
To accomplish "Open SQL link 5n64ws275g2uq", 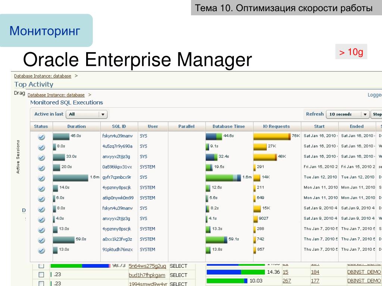I will coord(147,266).
